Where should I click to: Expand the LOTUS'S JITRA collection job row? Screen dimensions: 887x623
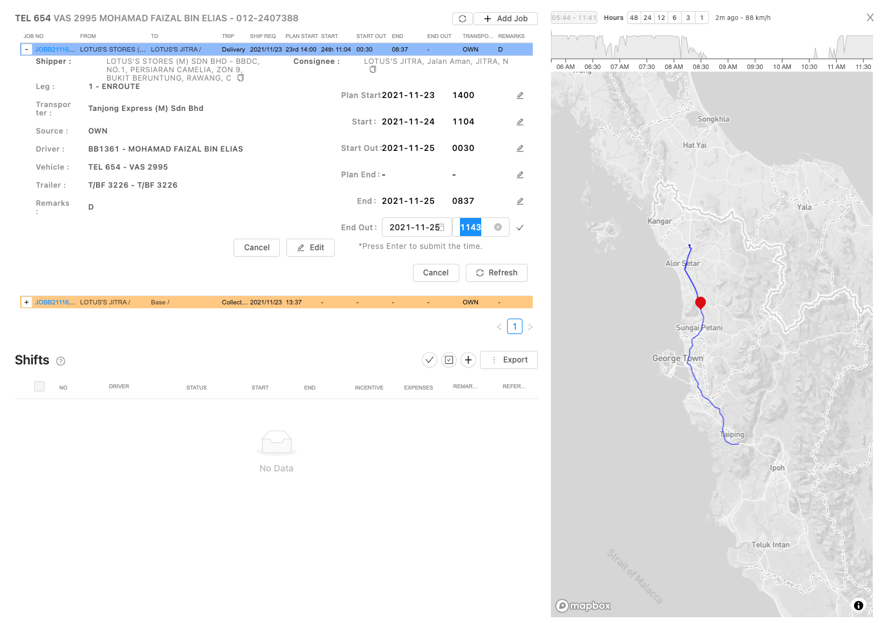26,302
